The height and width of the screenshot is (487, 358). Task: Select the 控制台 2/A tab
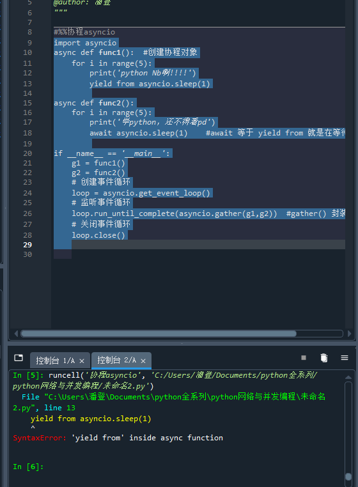[x=116, y=360]
